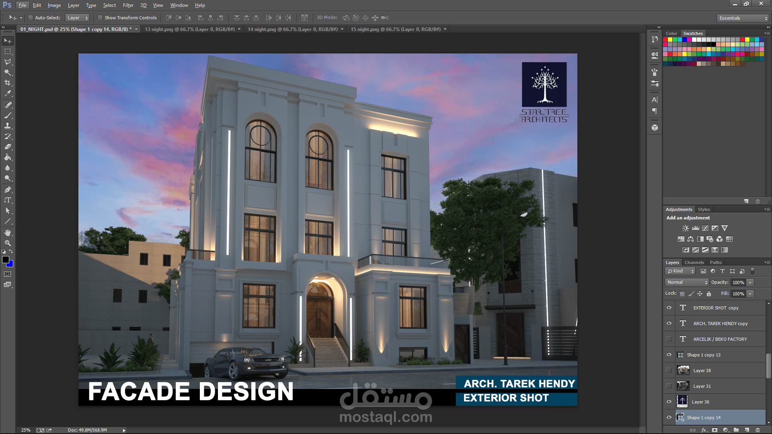
Task: Click the delete layer trash icon
Action: point(758,430)
